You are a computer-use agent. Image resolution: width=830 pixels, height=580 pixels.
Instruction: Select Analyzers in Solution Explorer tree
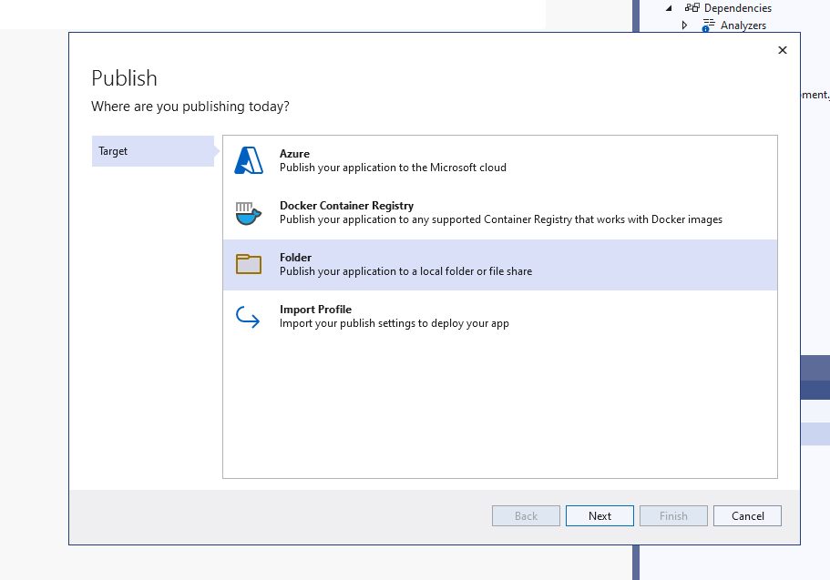[743, 25]
